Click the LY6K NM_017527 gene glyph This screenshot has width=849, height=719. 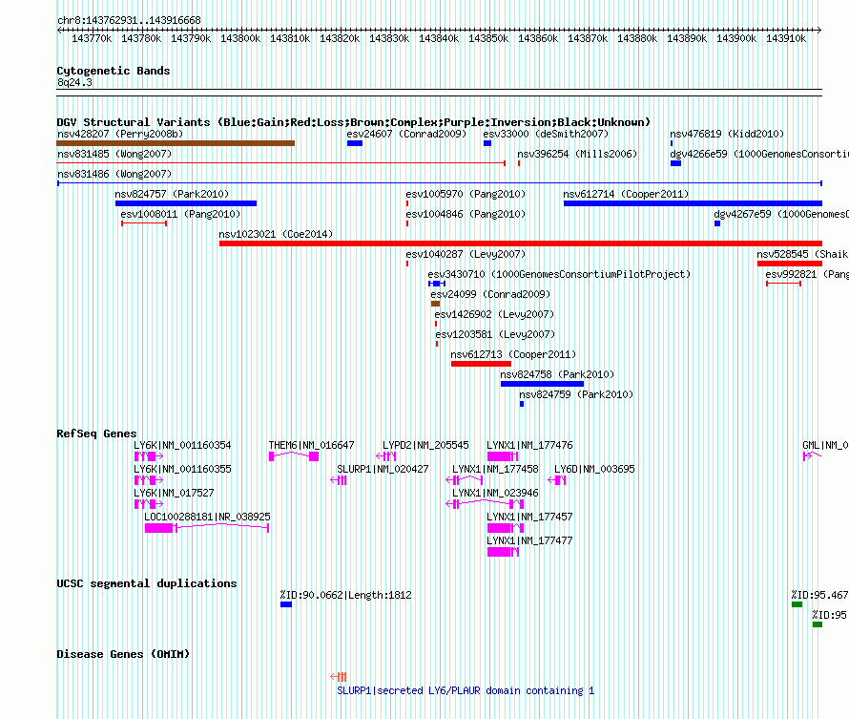[x=149, y=504]
